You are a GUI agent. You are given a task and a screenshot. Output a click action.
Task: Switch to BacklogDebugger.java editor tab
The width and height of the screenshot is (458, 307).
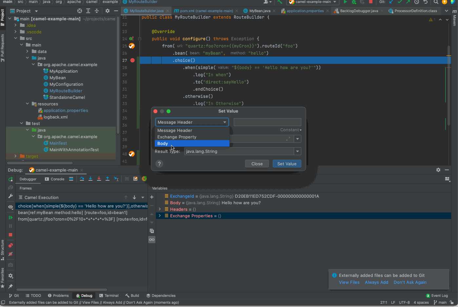coord(359,11)
